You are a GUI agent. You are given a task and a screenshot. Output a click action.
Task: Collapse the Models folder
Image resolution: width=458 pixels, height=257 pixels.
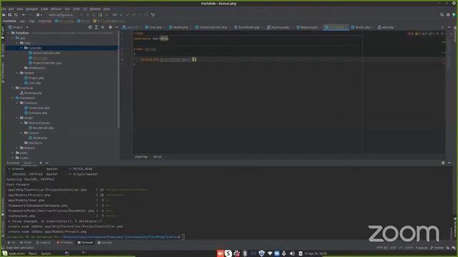(17, 73)
